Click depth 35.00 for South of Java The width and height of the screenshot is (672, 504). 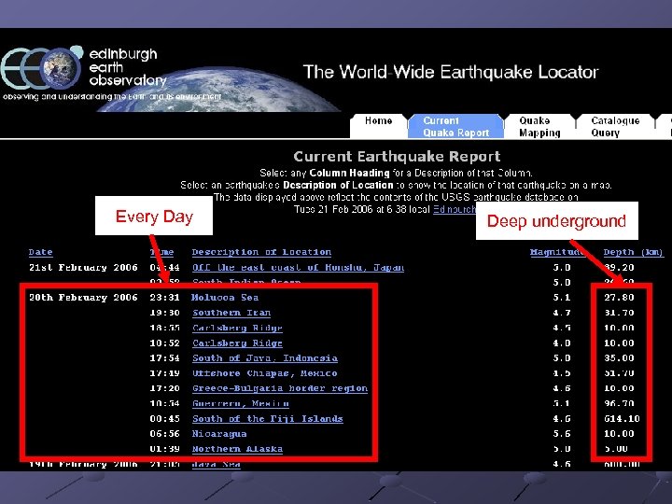click(619, 357)
